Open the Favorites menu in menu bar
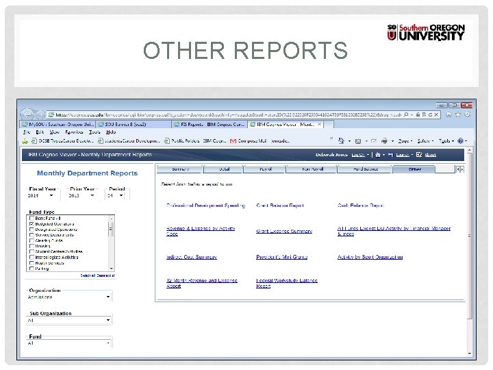The width and height of the screenshot is (493, 370). [74, 132]
